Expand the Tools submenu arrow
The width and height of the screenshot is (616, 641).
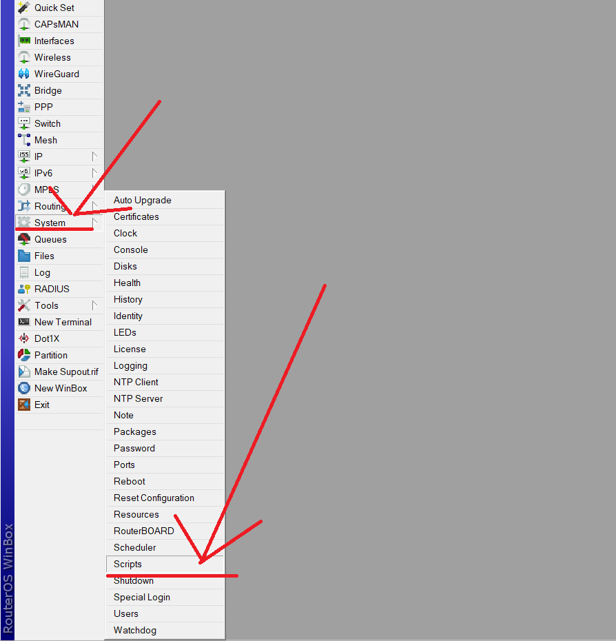tap(94, 306)
